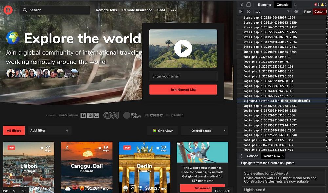The height and width of the screenshot is (193, 328).
Task: Open the Style editing for CSS-in-JS card
Action: 284,178
